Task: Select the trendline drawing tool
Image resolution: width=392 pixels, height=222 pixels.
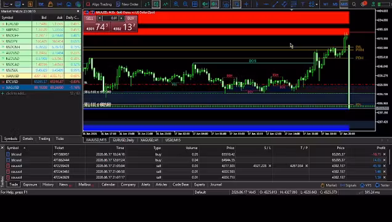Action: [x=275, y=4]
